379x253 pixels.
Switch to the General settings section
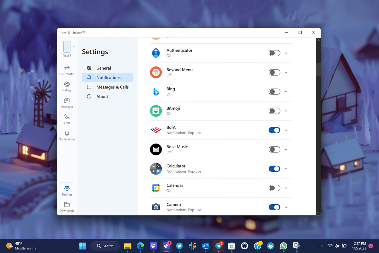103,68
